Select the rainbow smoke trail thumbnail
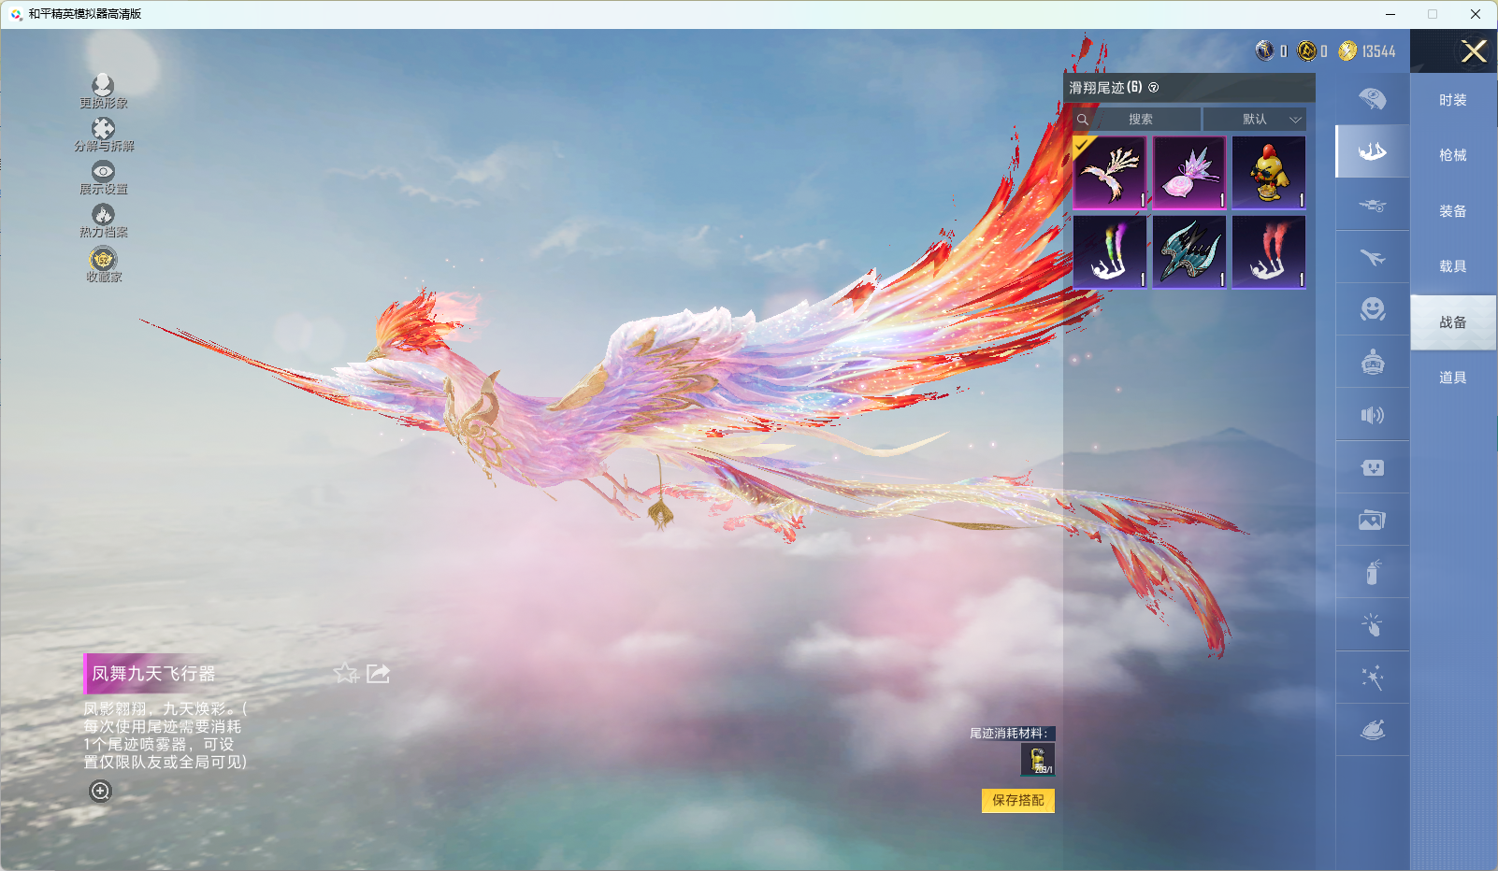Viewport: 1498px width, 871px height. point(1110,252)
